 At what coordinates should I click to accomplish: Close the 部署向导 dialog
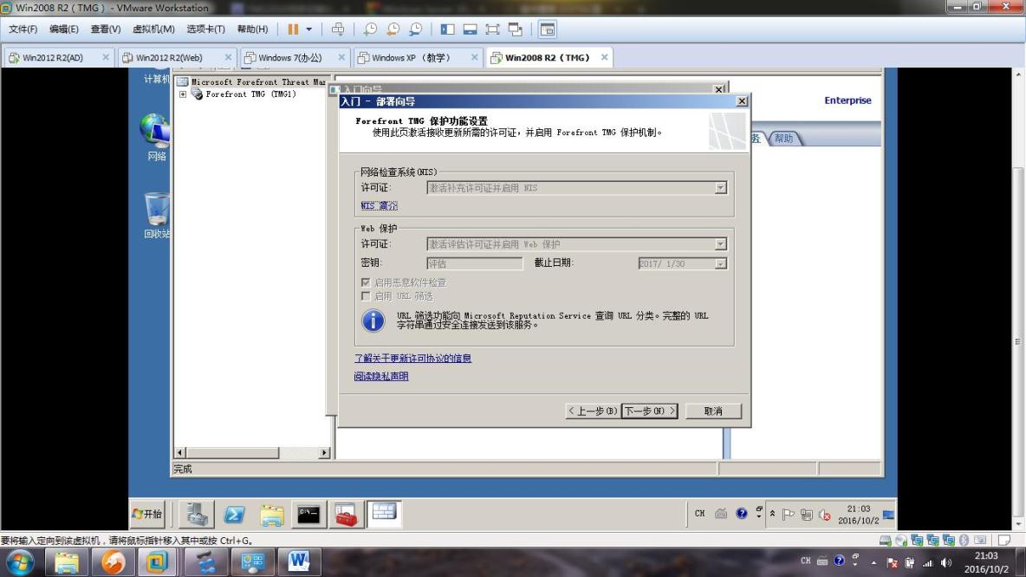pos(742,101)
